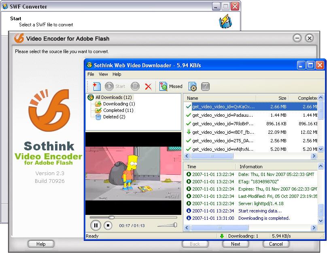
Task: Click the left arrow of download list horizontal scrollbar
Action: point(187,156)
